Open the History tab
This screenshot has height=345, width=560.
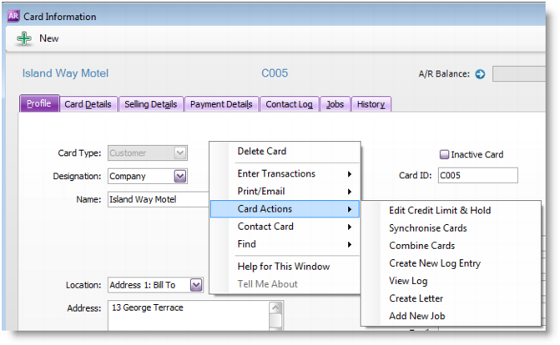coord(371,104)
